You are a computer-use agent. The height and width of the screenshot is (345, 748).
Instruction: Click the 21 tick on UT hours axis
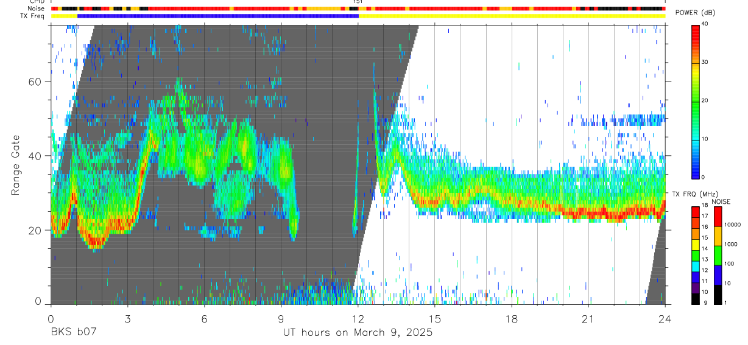pos(588,319)
